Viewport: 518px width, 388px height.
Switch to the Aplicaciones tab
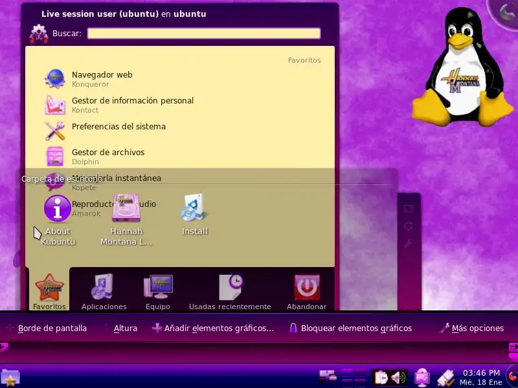(104, 292)
